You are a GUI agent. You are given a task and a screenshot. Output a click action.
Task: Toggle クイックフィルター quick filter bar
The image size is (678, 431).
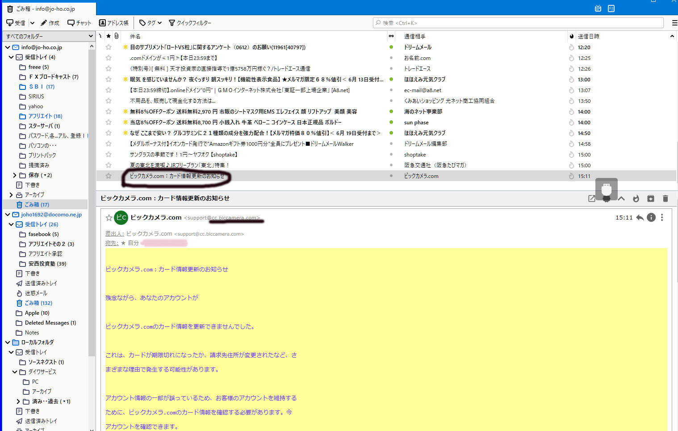click(x=190, y=23)
